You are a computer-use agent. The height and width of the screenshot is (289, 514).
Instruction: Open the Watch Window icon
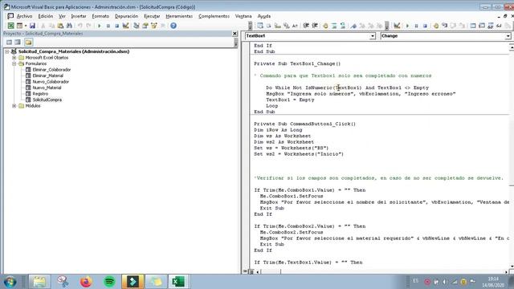(x=491, y=26)
